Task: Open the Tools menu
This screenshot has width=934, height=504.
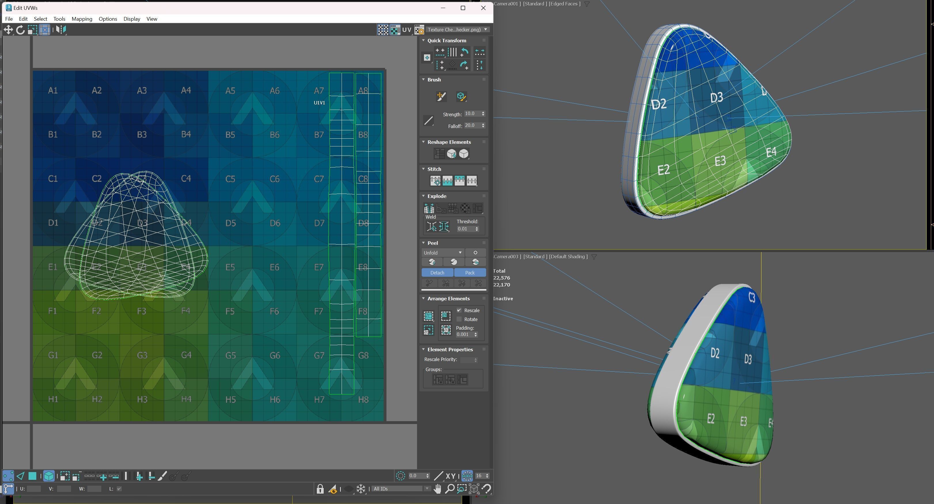Action: [x=59, y=19]
